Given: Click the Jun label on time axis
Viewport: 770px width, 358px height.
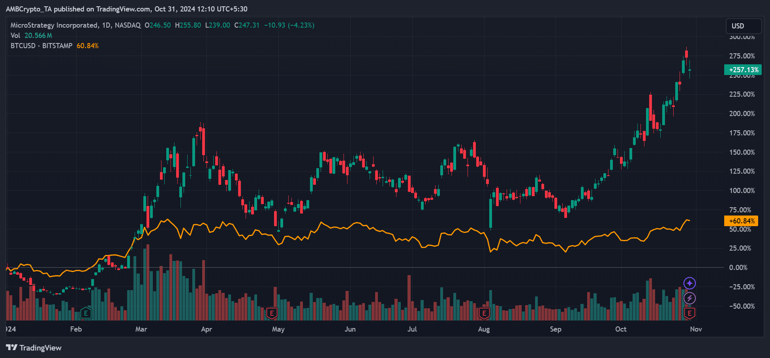Looking at the screenshot, I should [350, 329].
